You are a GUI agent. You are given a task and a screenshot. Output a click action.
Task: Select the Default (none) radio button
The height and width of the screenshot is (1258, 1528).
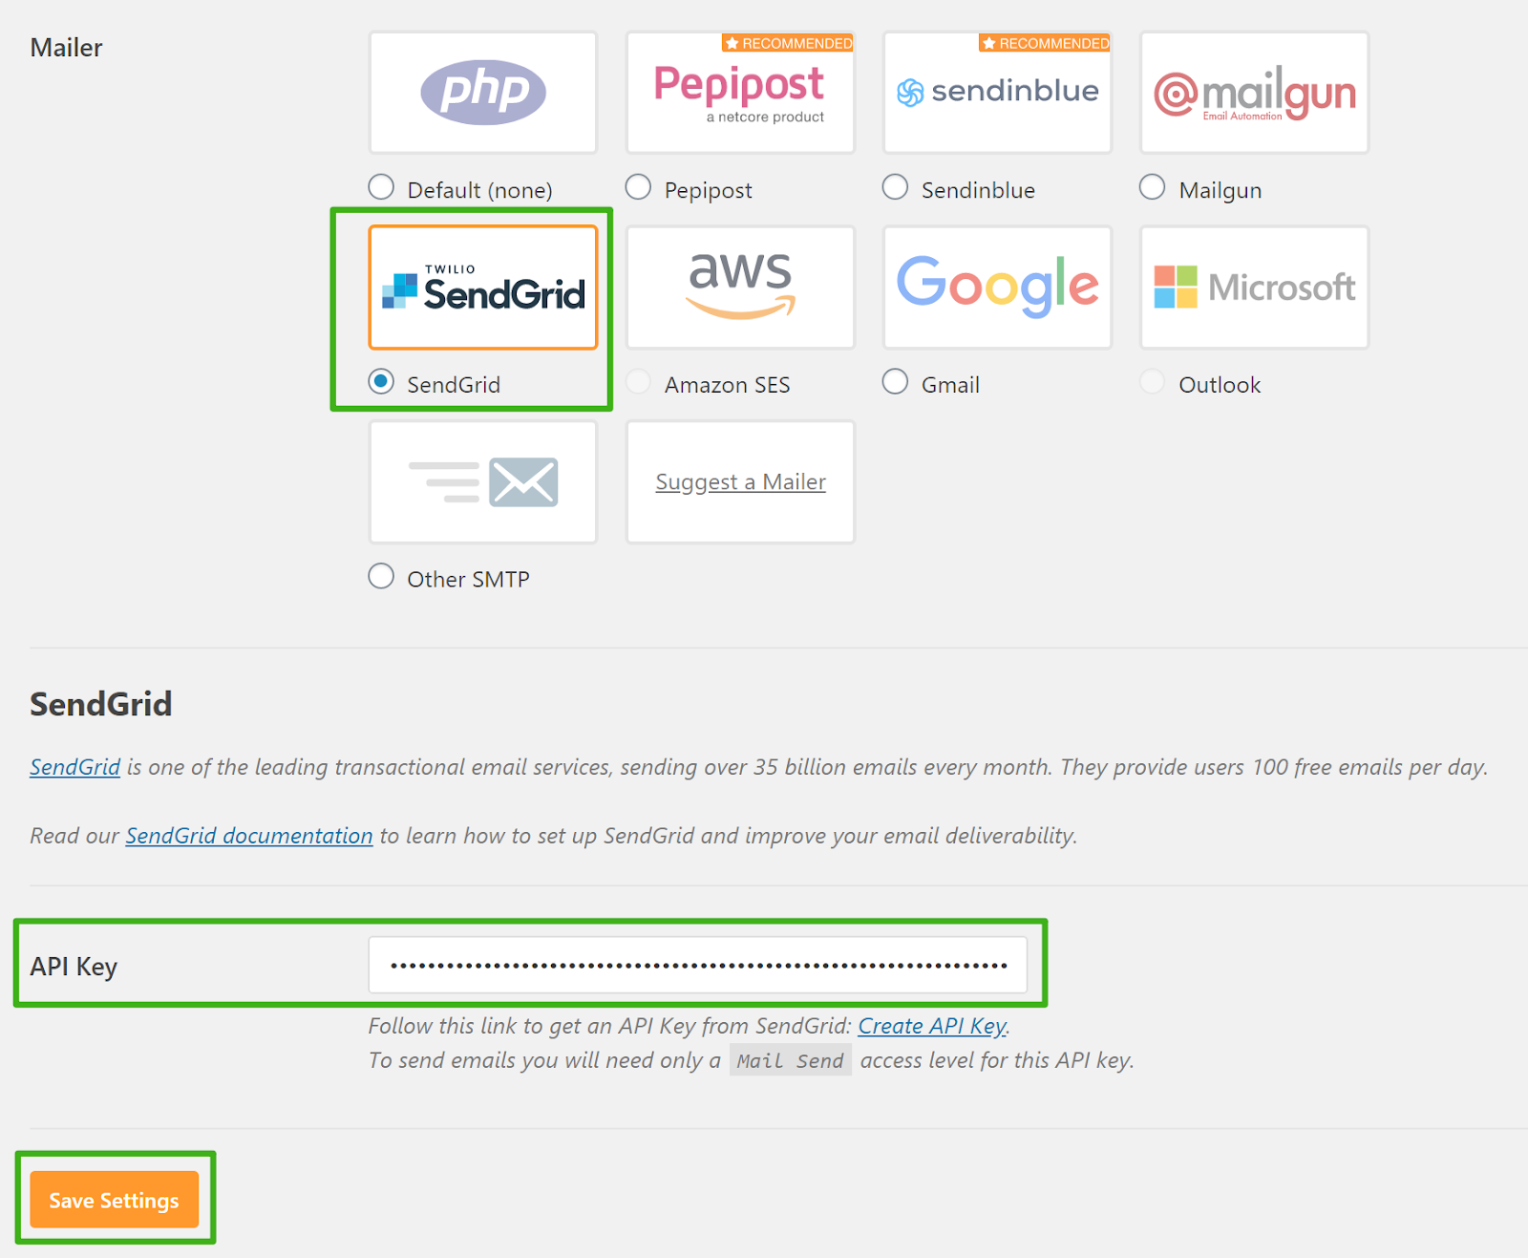coord(381,187)
